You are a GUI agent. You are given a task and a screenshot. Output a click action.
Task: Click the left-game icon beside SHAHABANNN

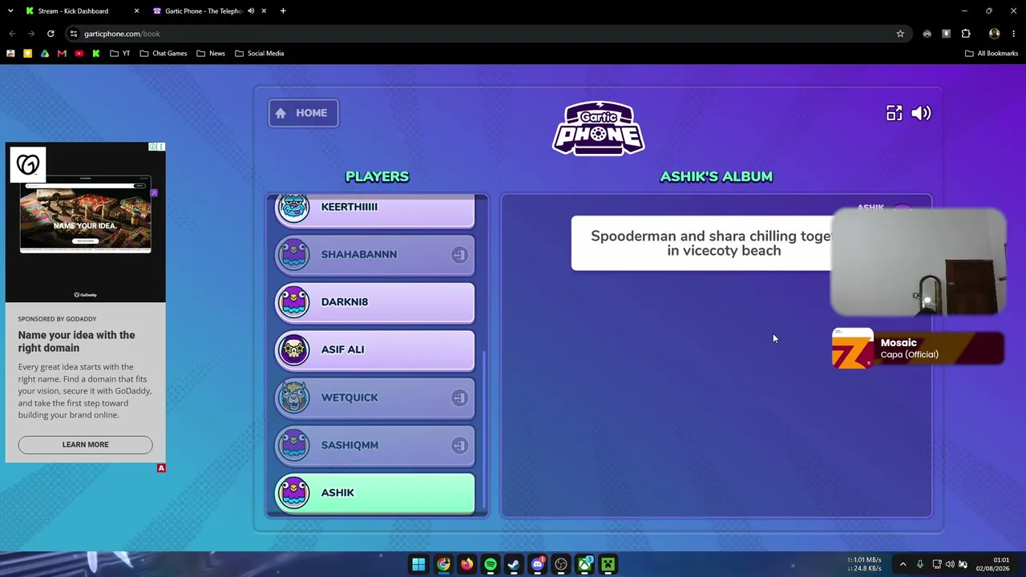click(x=459, y=255)
